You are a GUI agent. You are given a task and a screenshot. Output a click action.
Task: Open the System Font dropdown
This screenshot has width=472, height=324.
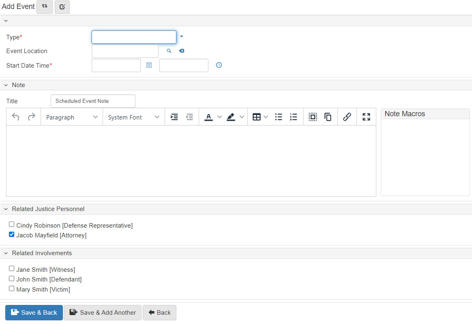point(134,117)
